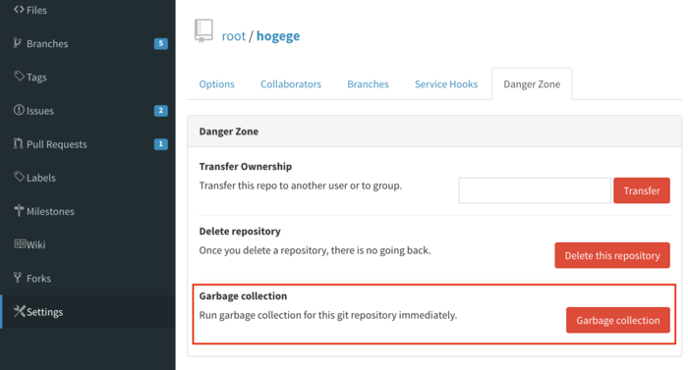Viewport: 688px width, 370px height.
Task: Open the Wiki book icon
Action: pos(20,243)
